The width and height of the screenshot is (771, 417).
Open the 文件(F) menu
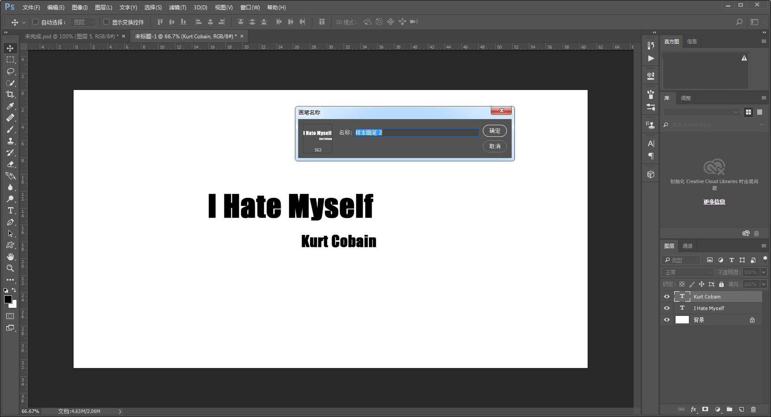(31, 8)
